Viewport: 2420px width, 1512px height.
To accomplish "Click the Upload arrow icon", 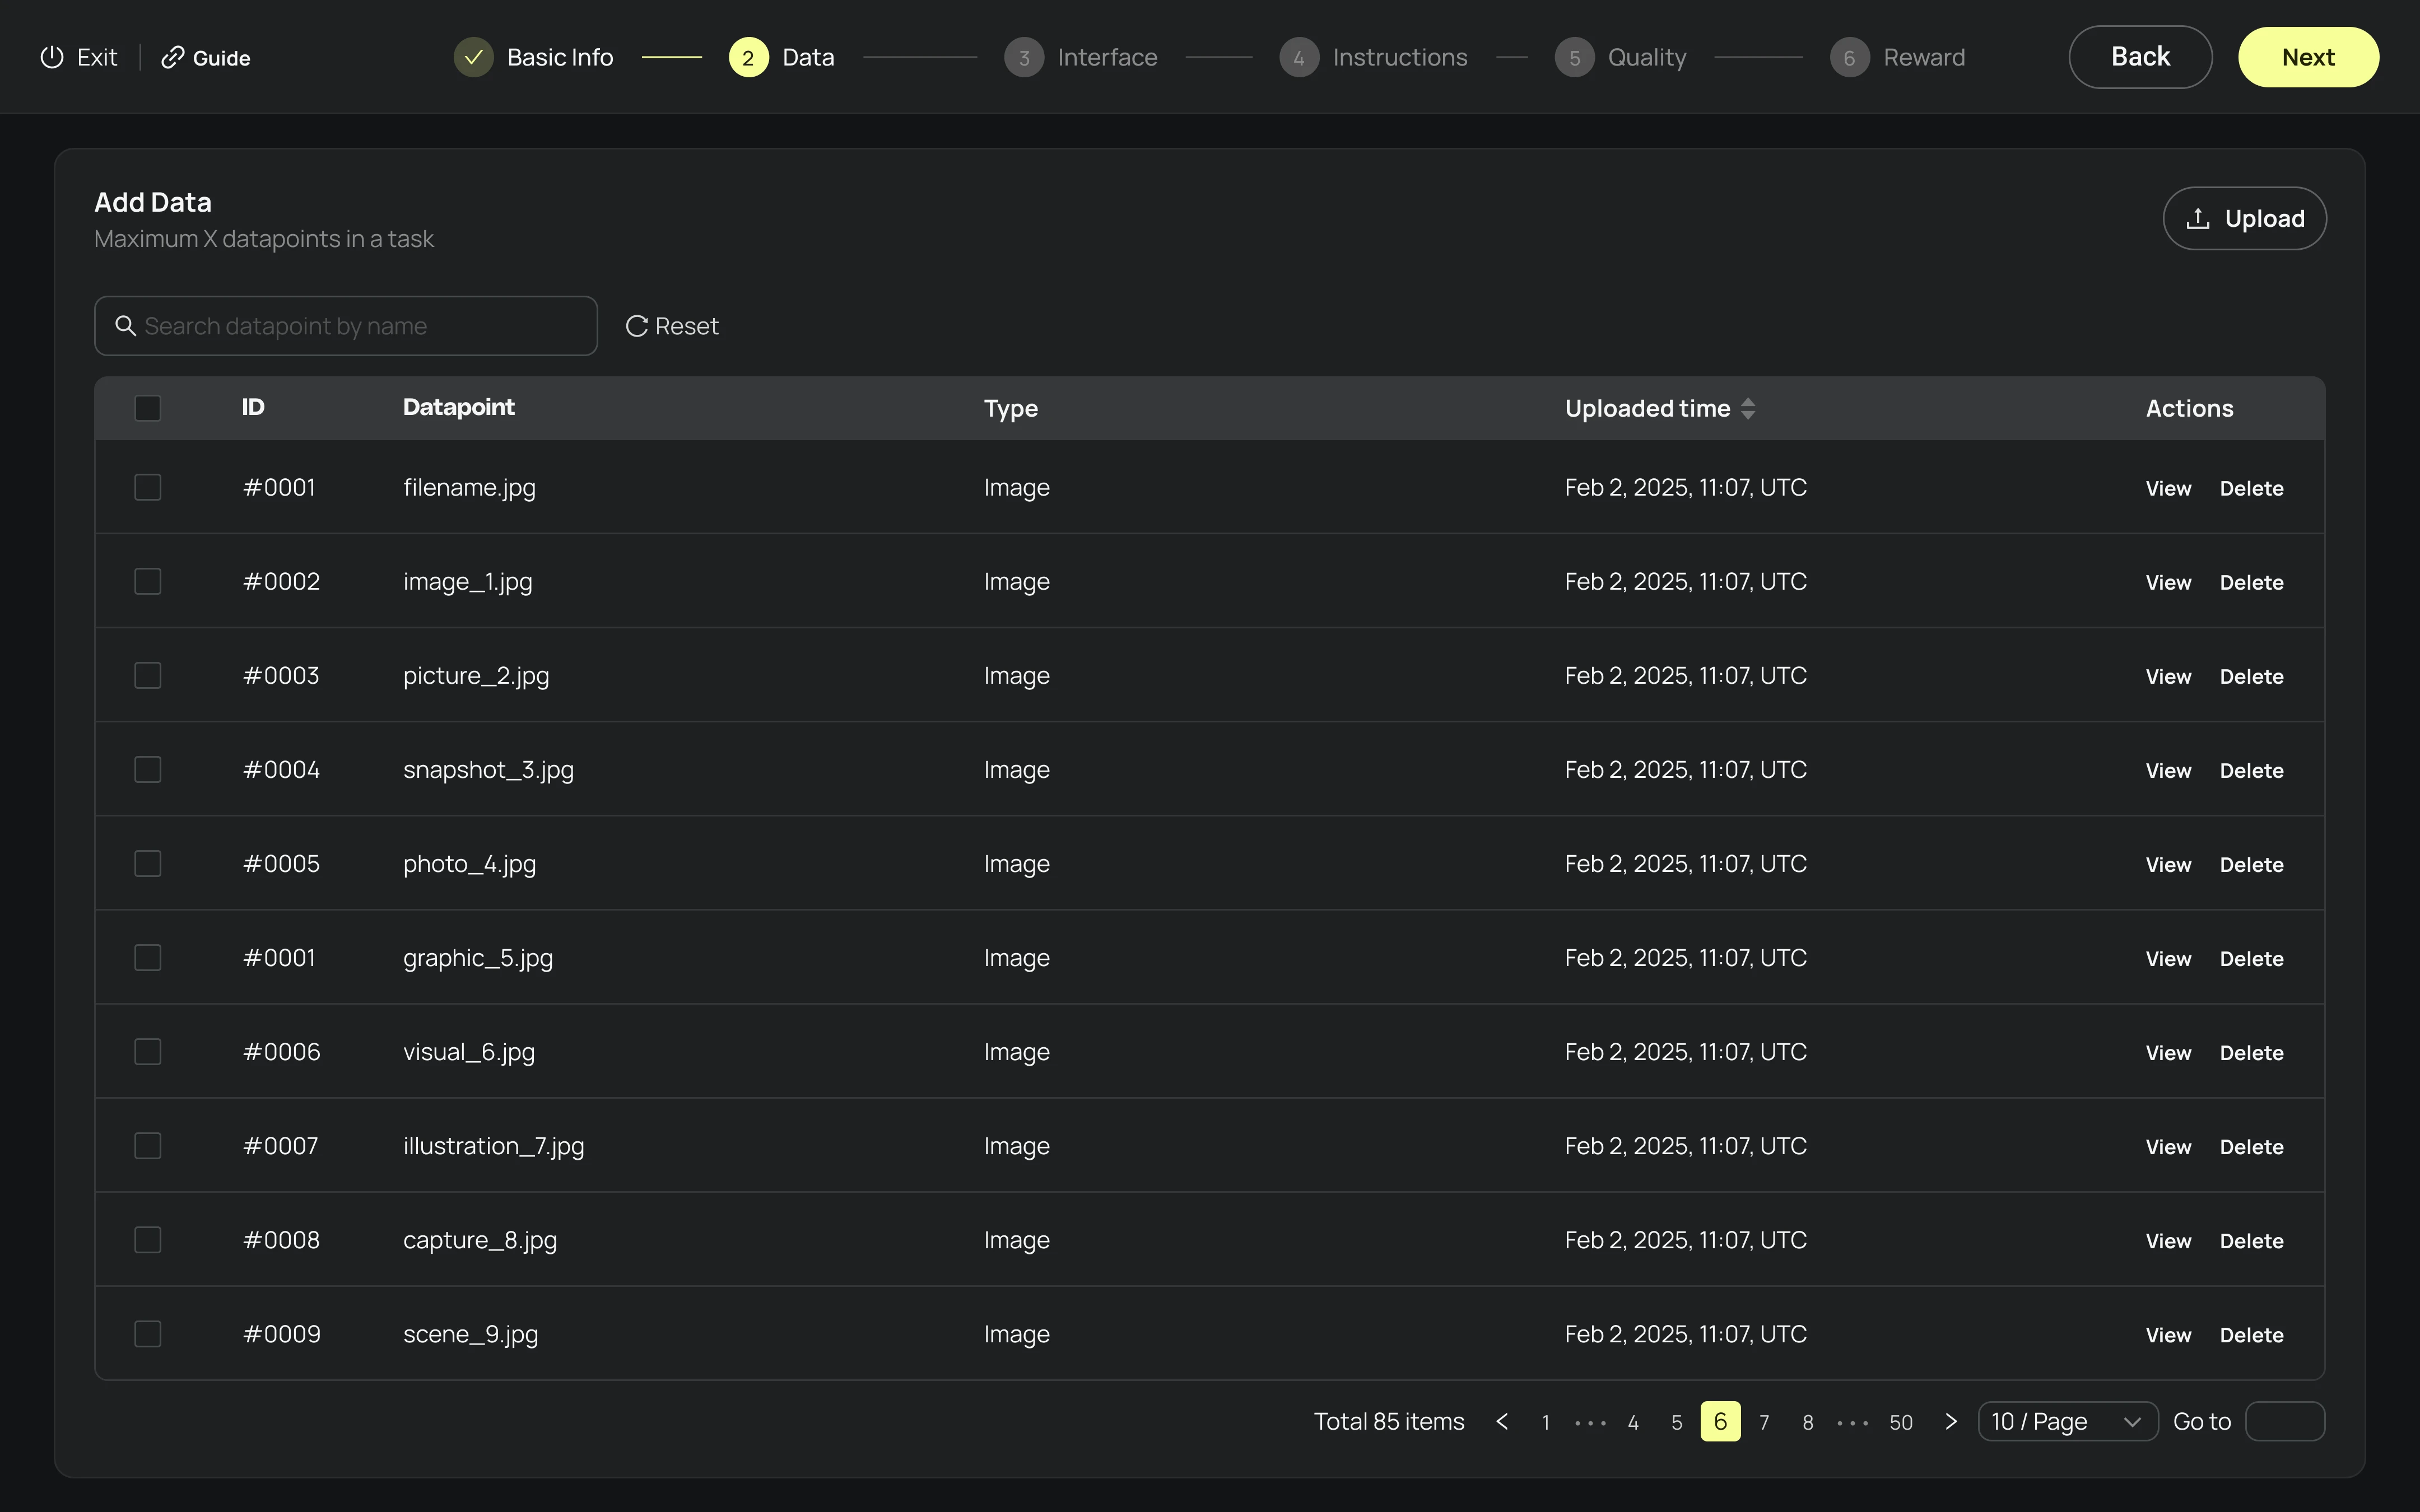I will (x=2197, y=218).
